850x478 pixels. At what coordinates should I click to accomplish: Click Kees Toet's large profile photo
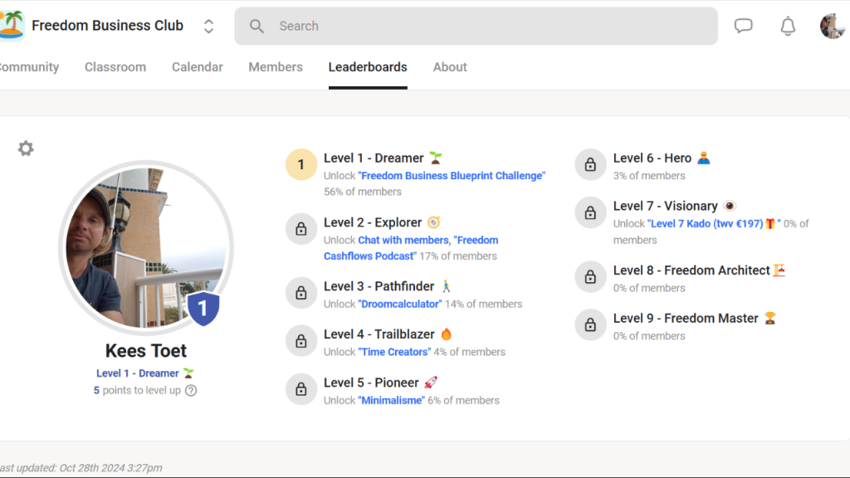[146, 247]
